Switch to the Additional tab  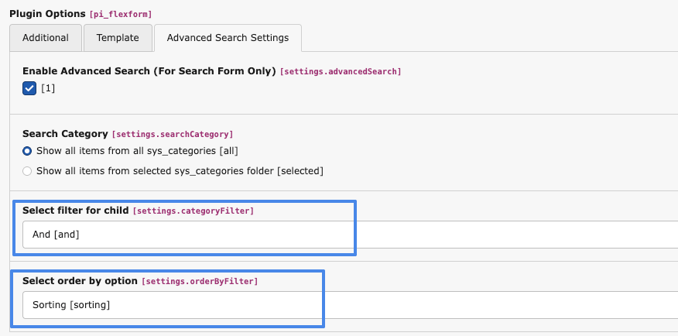[46, 38]
